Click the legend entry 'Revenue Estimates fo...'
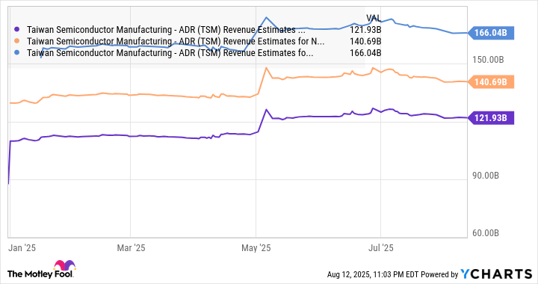 coord(170,52)
